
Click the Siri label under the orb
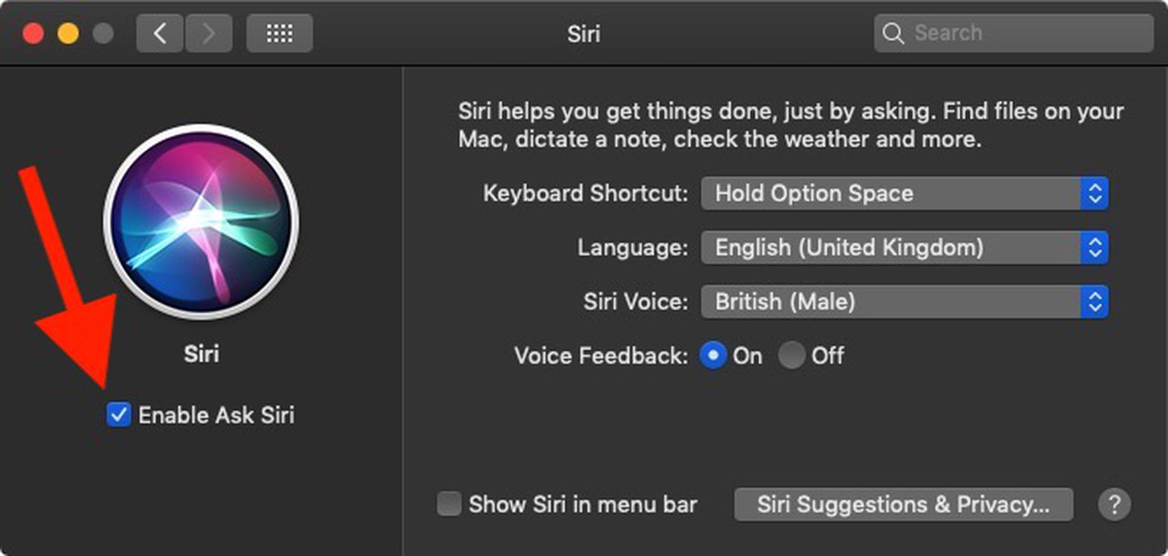[202, 354]
